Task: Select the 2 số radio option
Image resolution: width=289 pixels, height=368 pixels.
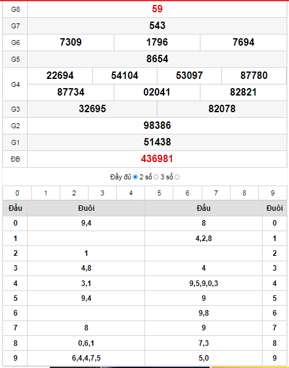Action: pyautogui.click(x=156, y=177)
